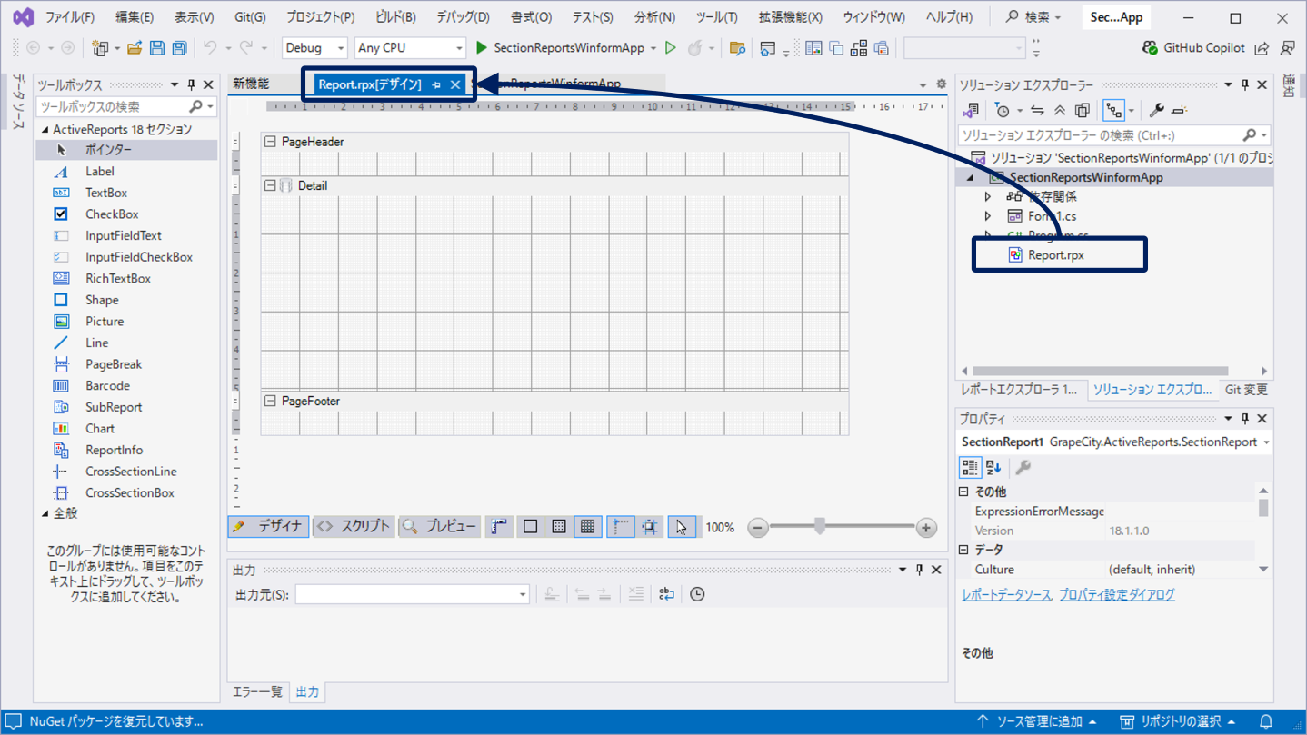Click the zoom in plus button

tap(925, 527)
